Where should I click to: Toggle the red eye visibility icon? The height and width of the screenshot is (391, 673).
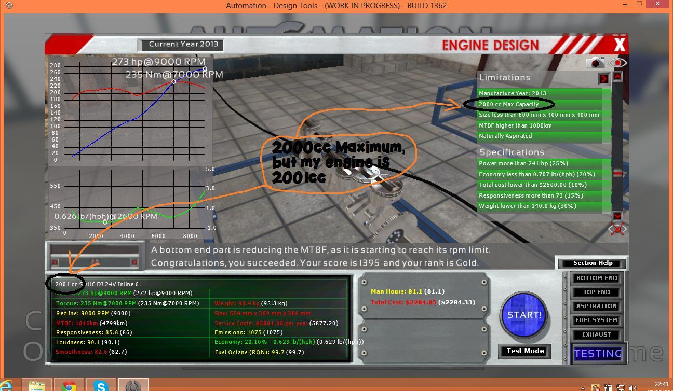click(617, 63)
